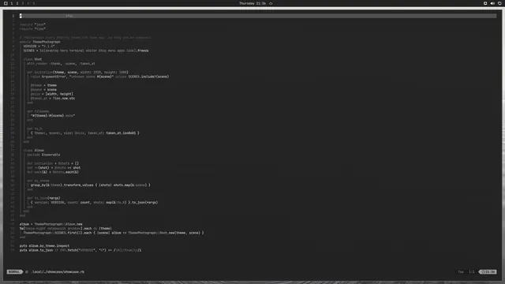Click the Top scroll position indicator
Image resolution: width=505 pixels, height=284 pixels.
461,271
